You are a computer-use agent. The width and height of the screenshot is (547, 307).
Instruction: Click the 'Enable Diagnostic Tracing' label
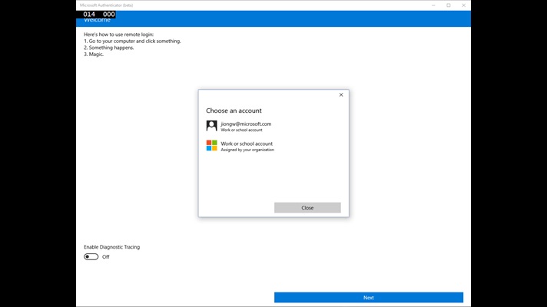pyautogui.click(x=111, y=247)
